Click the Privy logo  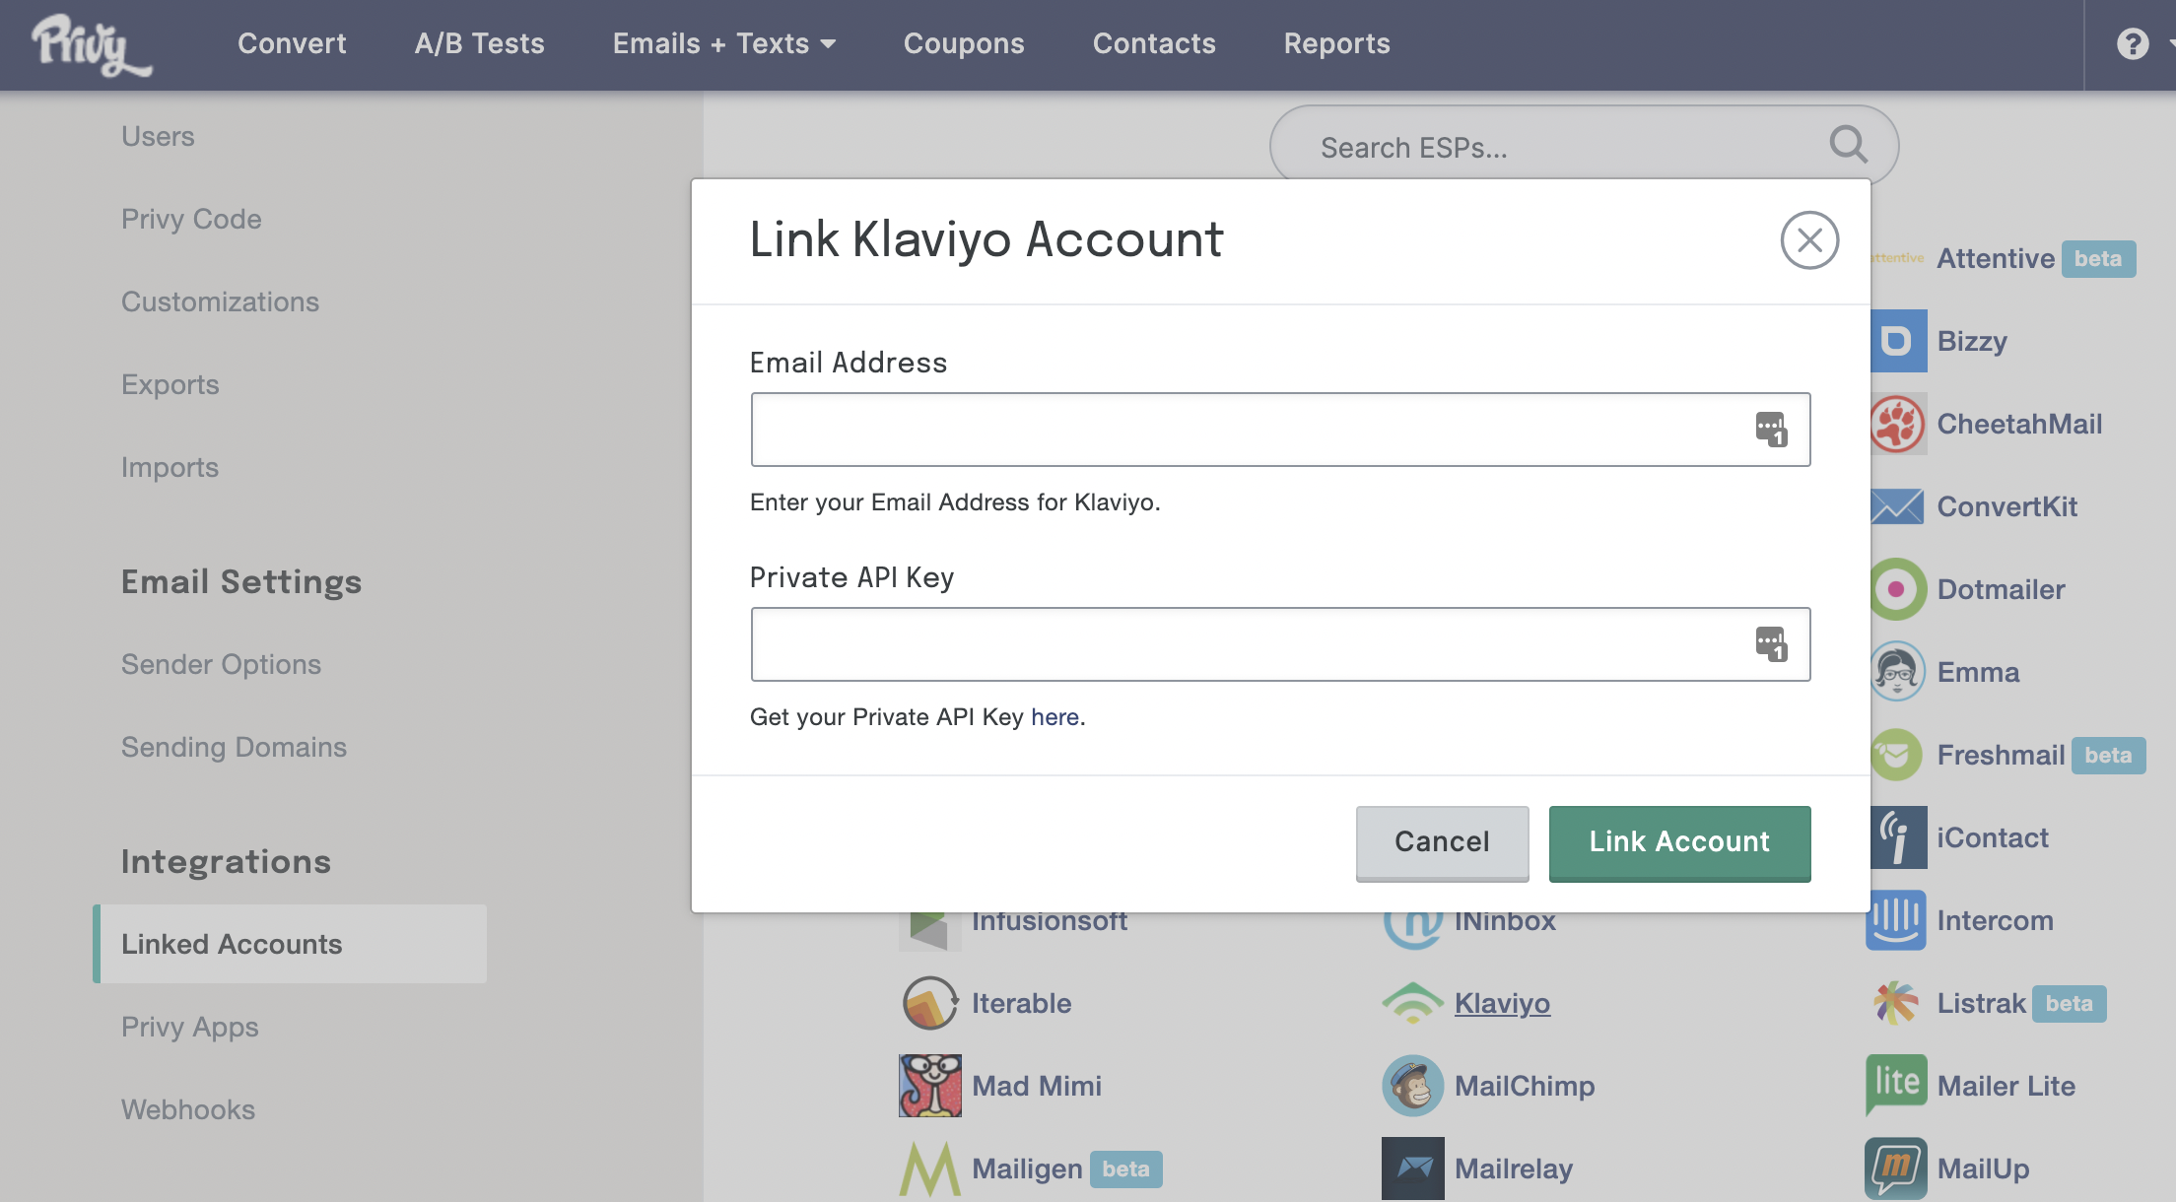92,44
